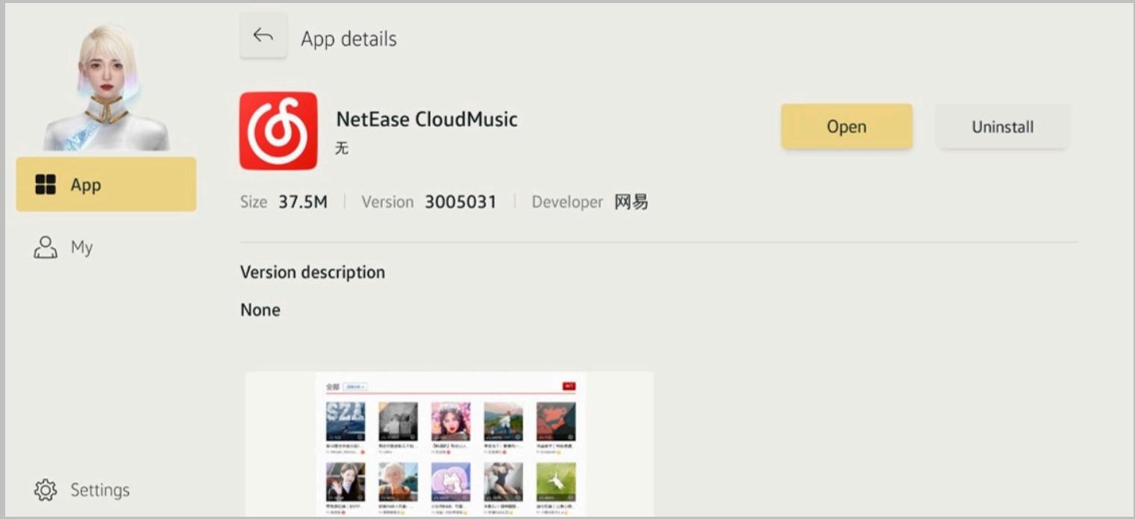Click the Version label beside 3005031
The width and height of the screenshot is (1135, 519).
(387, 202)
